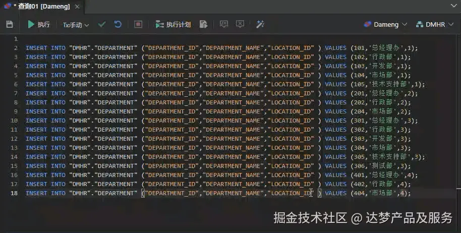Click the value 404 on line 18
461x233 pixels.
click(359, 193)
